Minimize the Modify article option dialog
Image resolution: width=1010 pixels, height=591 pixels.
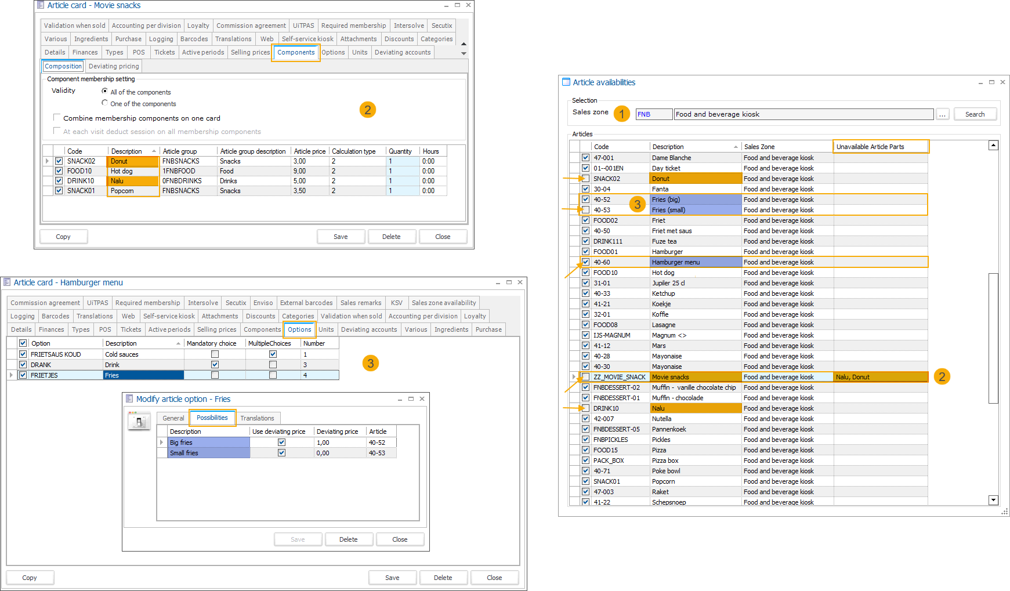400,399
